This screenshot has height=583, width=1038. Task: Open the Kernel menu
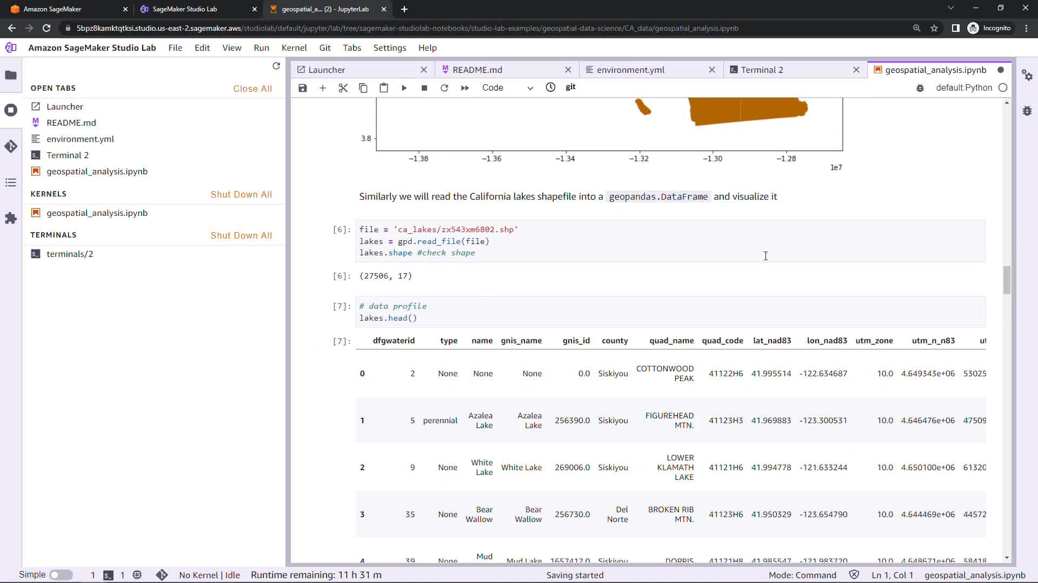tap(294, 48)
